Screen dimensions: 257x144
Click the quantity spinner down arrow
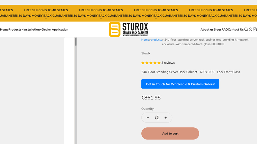click(x=158, y=119)
